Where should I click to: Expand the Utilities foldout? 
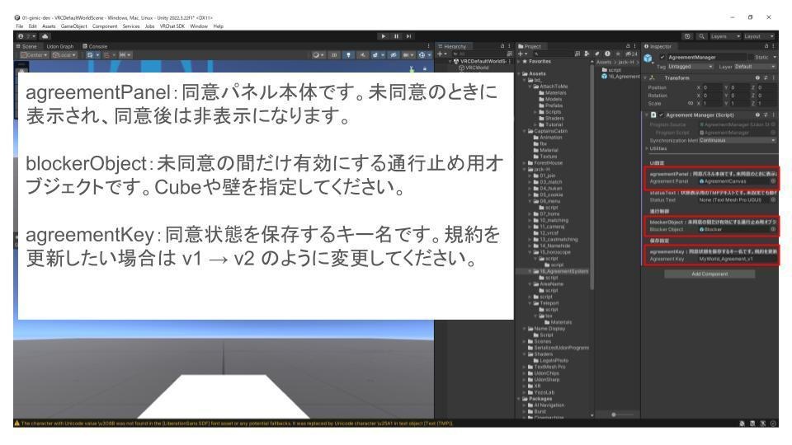[x=647, y=148]
